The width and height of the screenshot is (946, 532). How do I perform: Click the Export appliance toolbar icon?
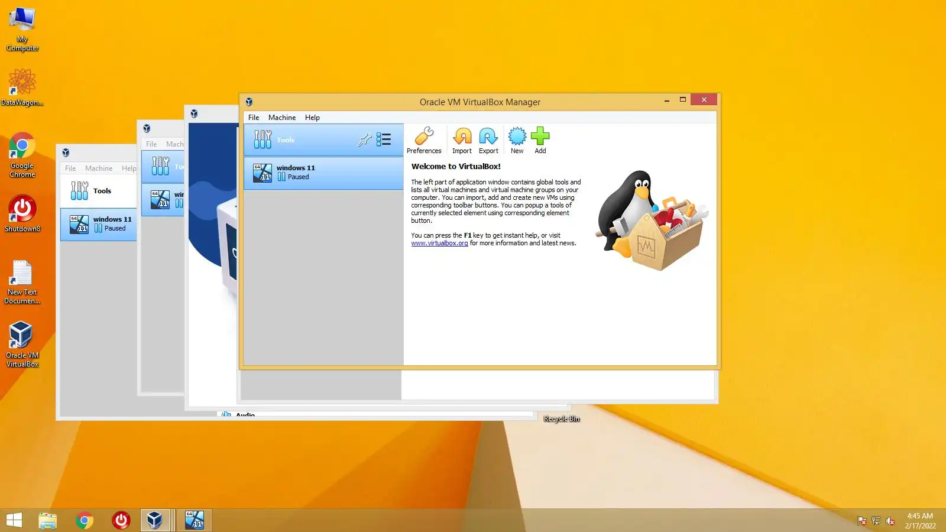pos(488,141)
